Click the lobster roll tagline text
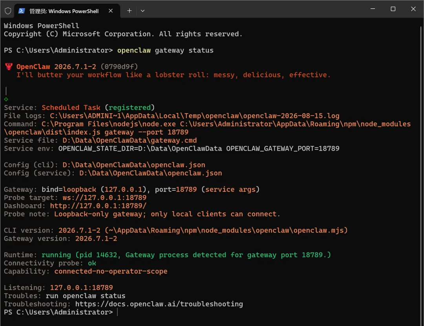Image resolution: width=424 pixels, height=326 pixels. 174,75
